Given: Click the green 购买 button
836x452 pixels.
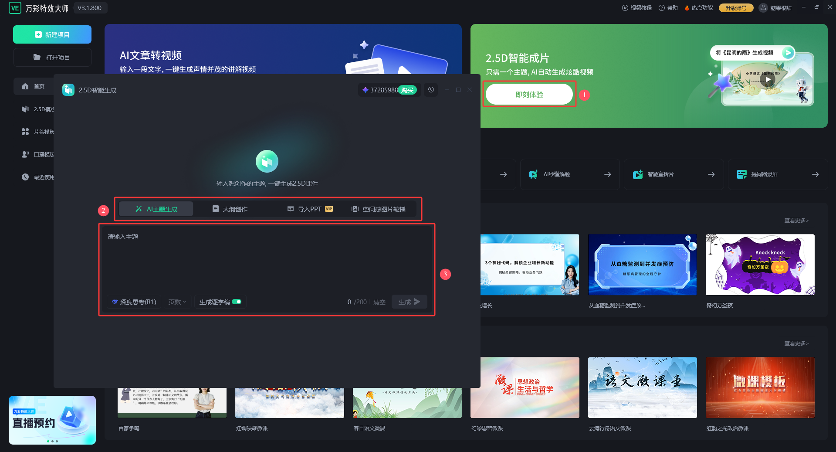Looking at the screenshot, I should [x=407, y=90].
